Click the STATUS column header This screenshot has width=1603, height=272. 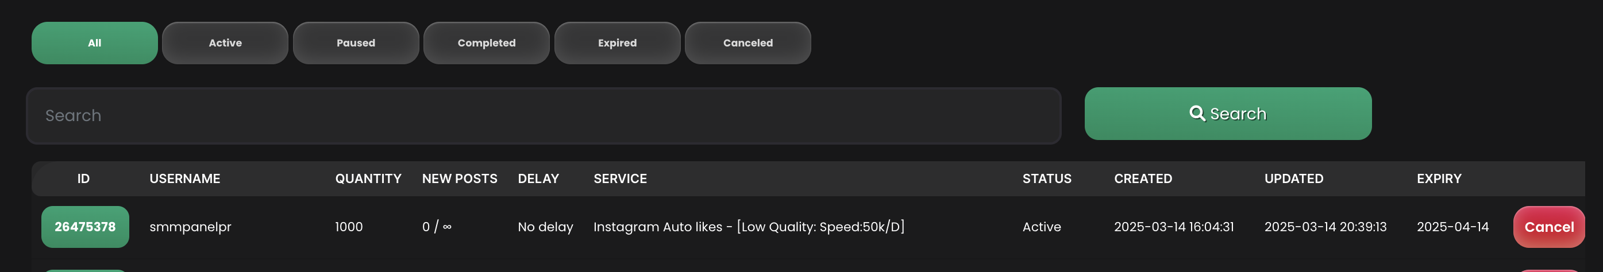[1047, 179]
